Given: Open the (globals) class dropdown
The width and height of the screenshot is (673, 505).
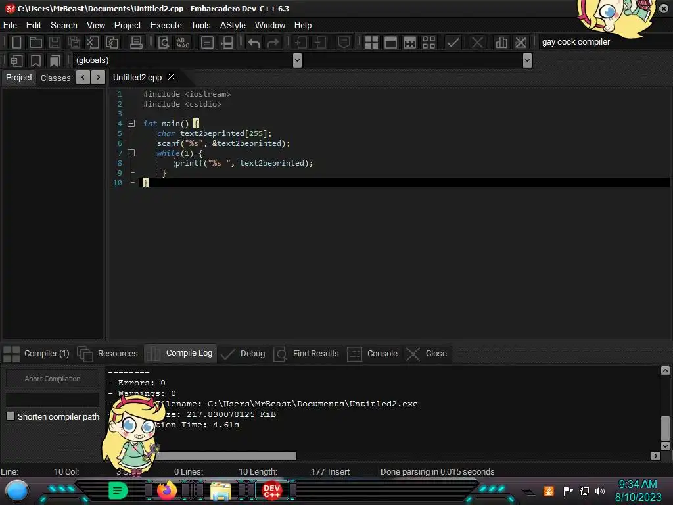Looking at the screenshot, I should [297, 60].
